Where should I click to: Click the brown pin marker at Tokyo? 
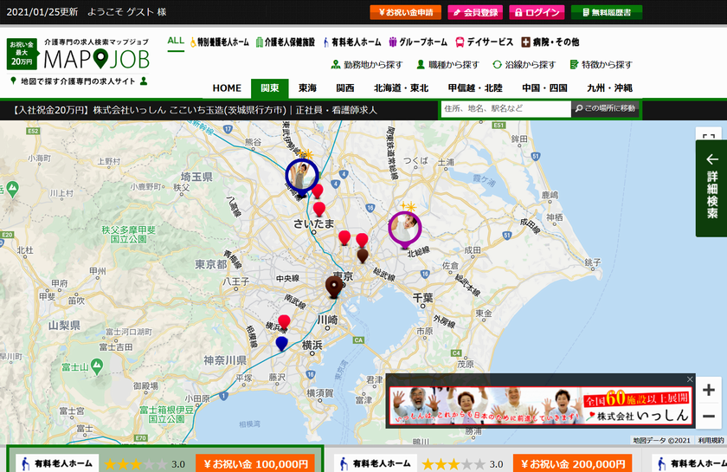pos(334,286)
